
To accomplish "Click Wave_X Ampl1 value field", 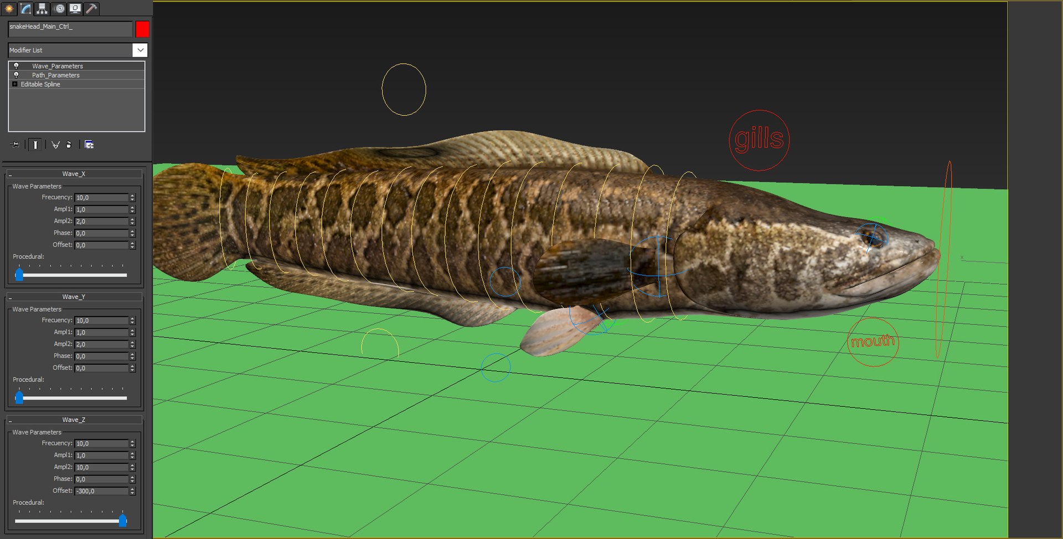I will [102, 210].
